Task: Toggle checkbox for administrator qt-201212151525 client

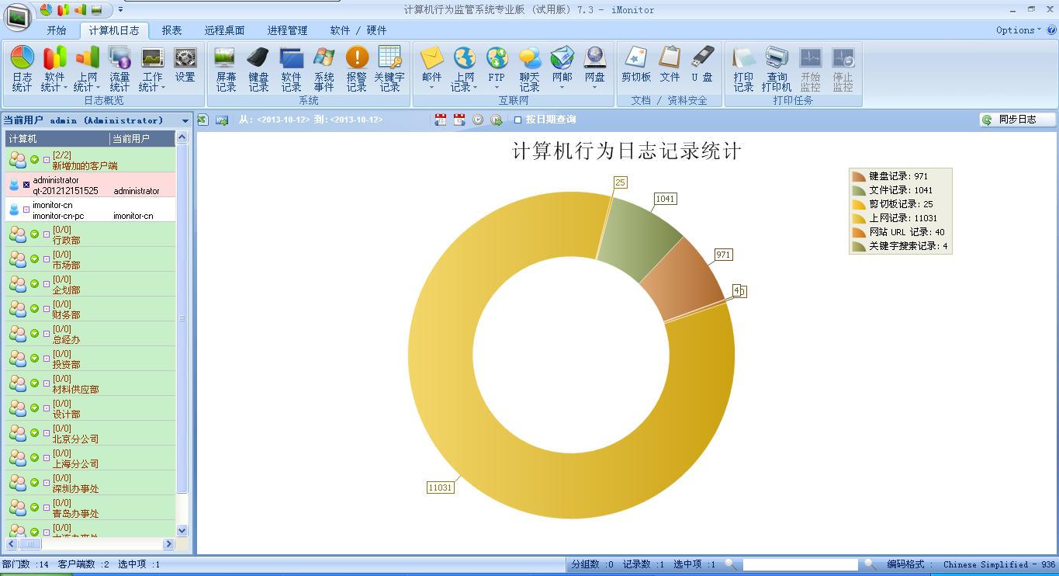Action: click(26, 185)
